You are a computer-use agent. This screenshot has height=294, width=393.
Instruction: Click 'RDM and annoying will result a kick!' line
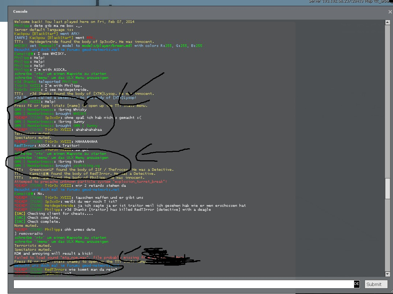pyautogui.click(x=53, y=254)
